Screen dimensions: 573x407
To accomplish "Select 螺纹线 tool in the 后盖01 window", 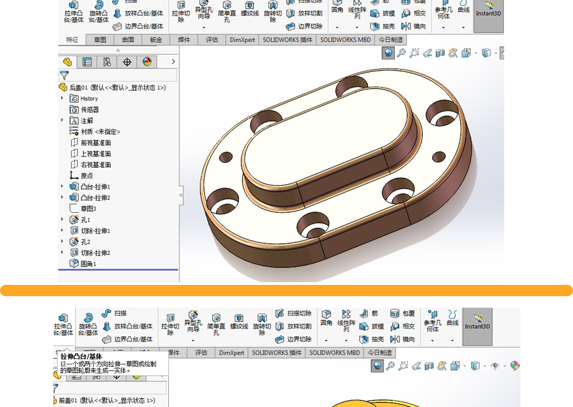I will coord(250,9).
